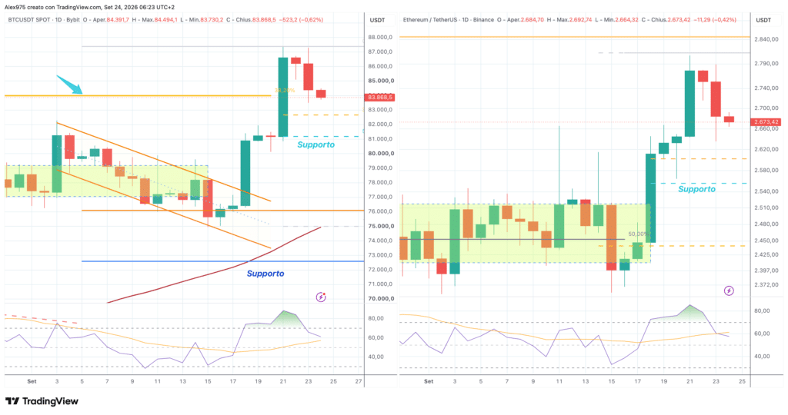Click the Ethereum max value 2.692,74

click(x=580, y=20)
